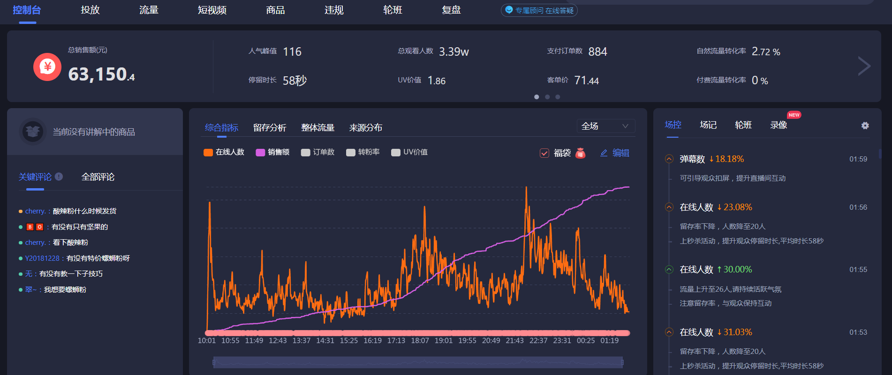Toggle the 销售额 chart series
This screenshot has height=375, width=892.
(x=272, y=152)
